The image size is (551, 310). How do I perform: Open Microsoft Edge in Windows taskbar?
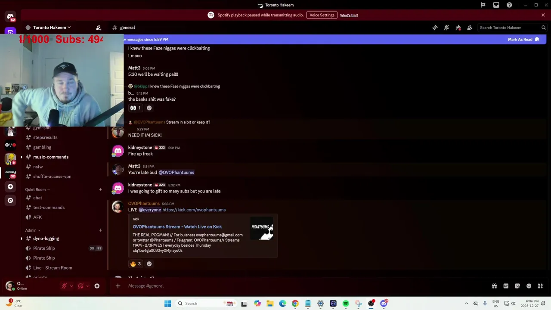[x=282, y=304]
